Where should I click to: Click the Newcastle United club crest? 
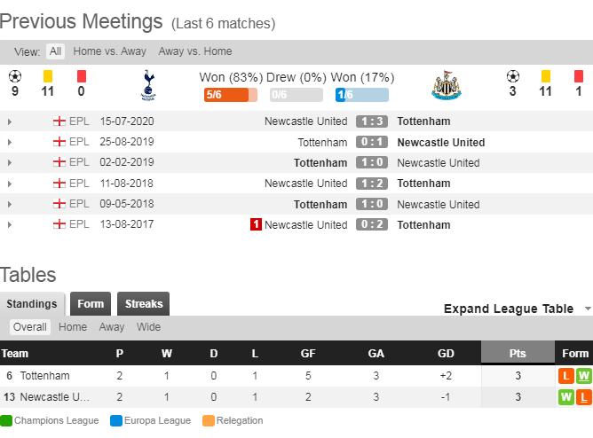[446, 86]
